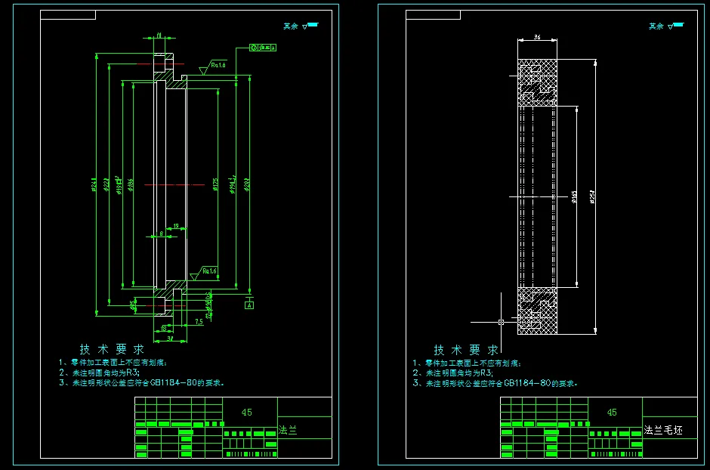Image resolution: width=710 pixels, height=470 pixels.
Task: Click the part name 法兰 in the title block
Action: [x=288, y=430]
